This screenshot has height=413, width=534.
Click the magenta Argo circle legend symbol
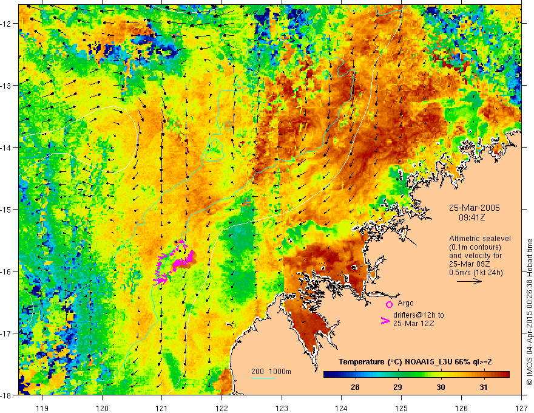(x=389, y=304)
